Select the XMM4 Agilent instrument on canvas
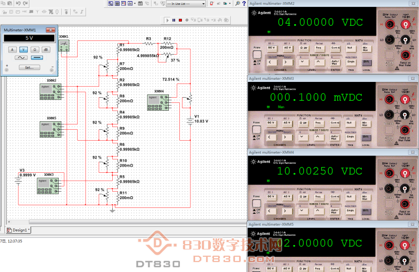419x272 pixels. pos(156,102)
